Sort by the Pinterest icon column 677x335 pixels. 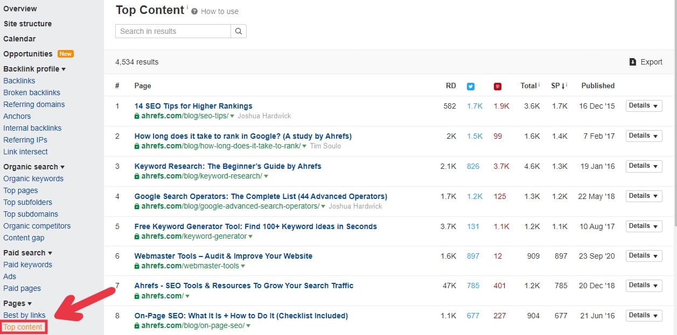pos(498,86)
